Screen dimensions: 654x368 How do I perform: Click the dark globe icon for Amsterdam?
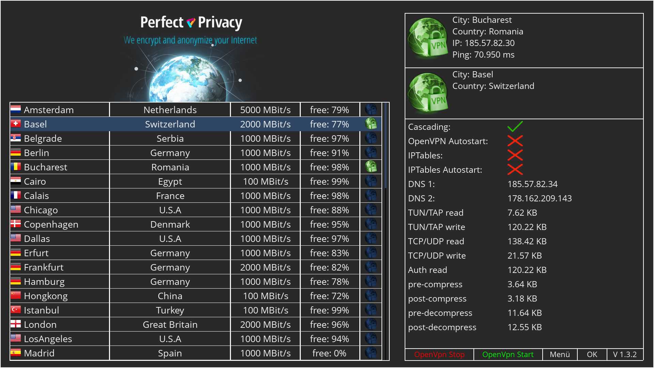click(371, 109)
